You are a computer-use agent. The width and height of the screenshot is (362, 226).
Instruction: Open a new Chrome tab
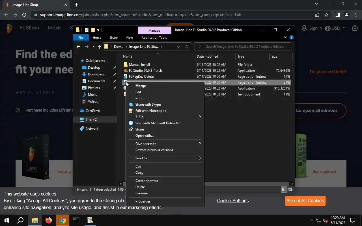[x=76, y=5]
